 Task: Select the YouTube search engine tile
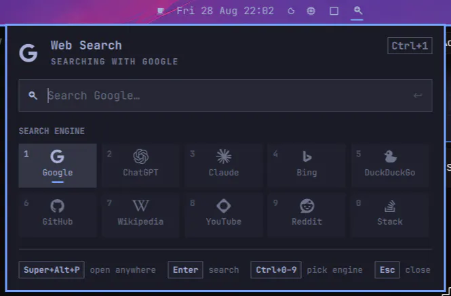(x=224, y=215)
